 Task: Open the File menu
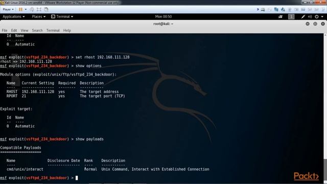click(5, 31)
